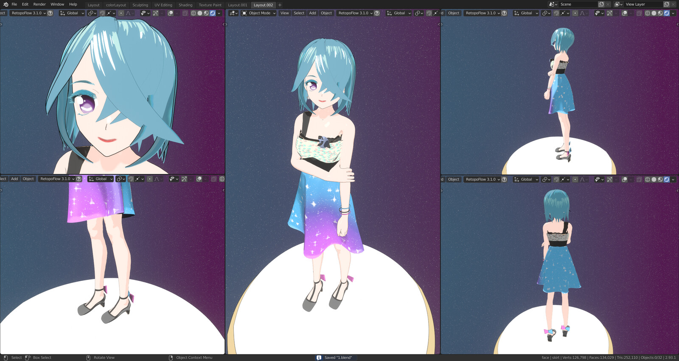This screenshot has width=679, height=361.
Task: Open pivot point icon in bottom-left viewport
Action: click(x=120, y=179)
